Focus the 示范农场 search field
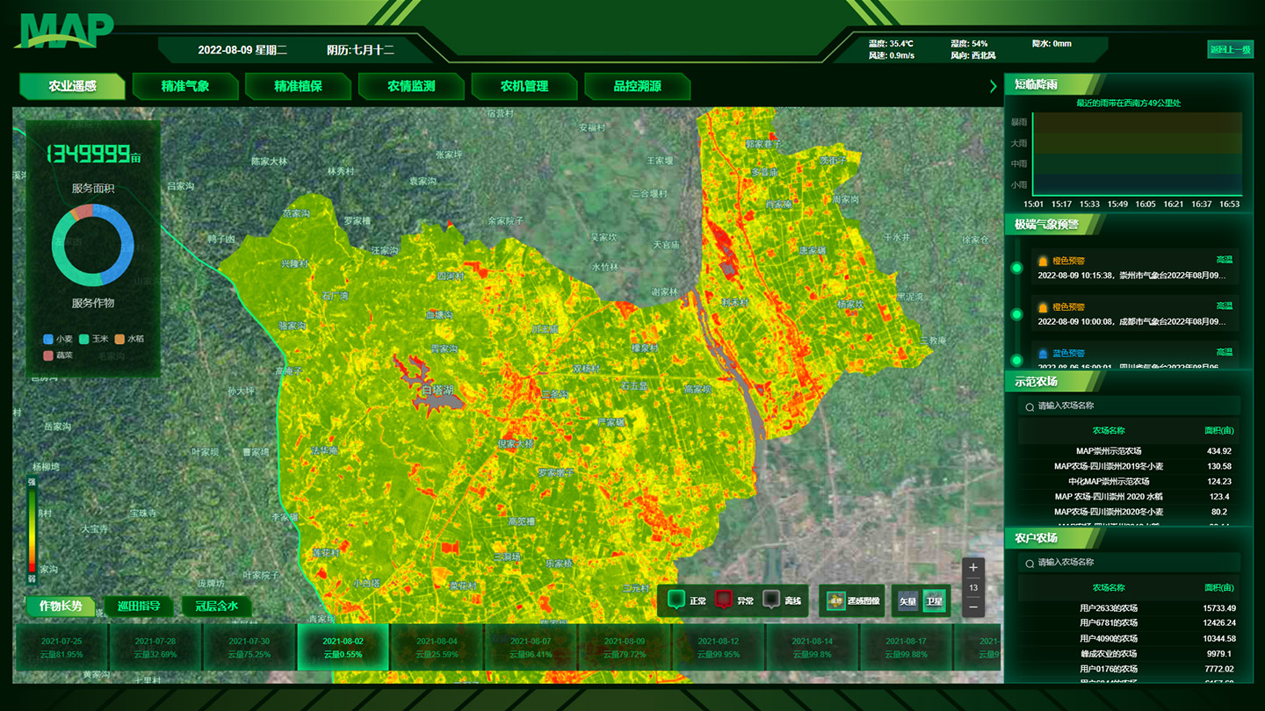Viewport: 1265px width, 711px height. pos(1129,406)
